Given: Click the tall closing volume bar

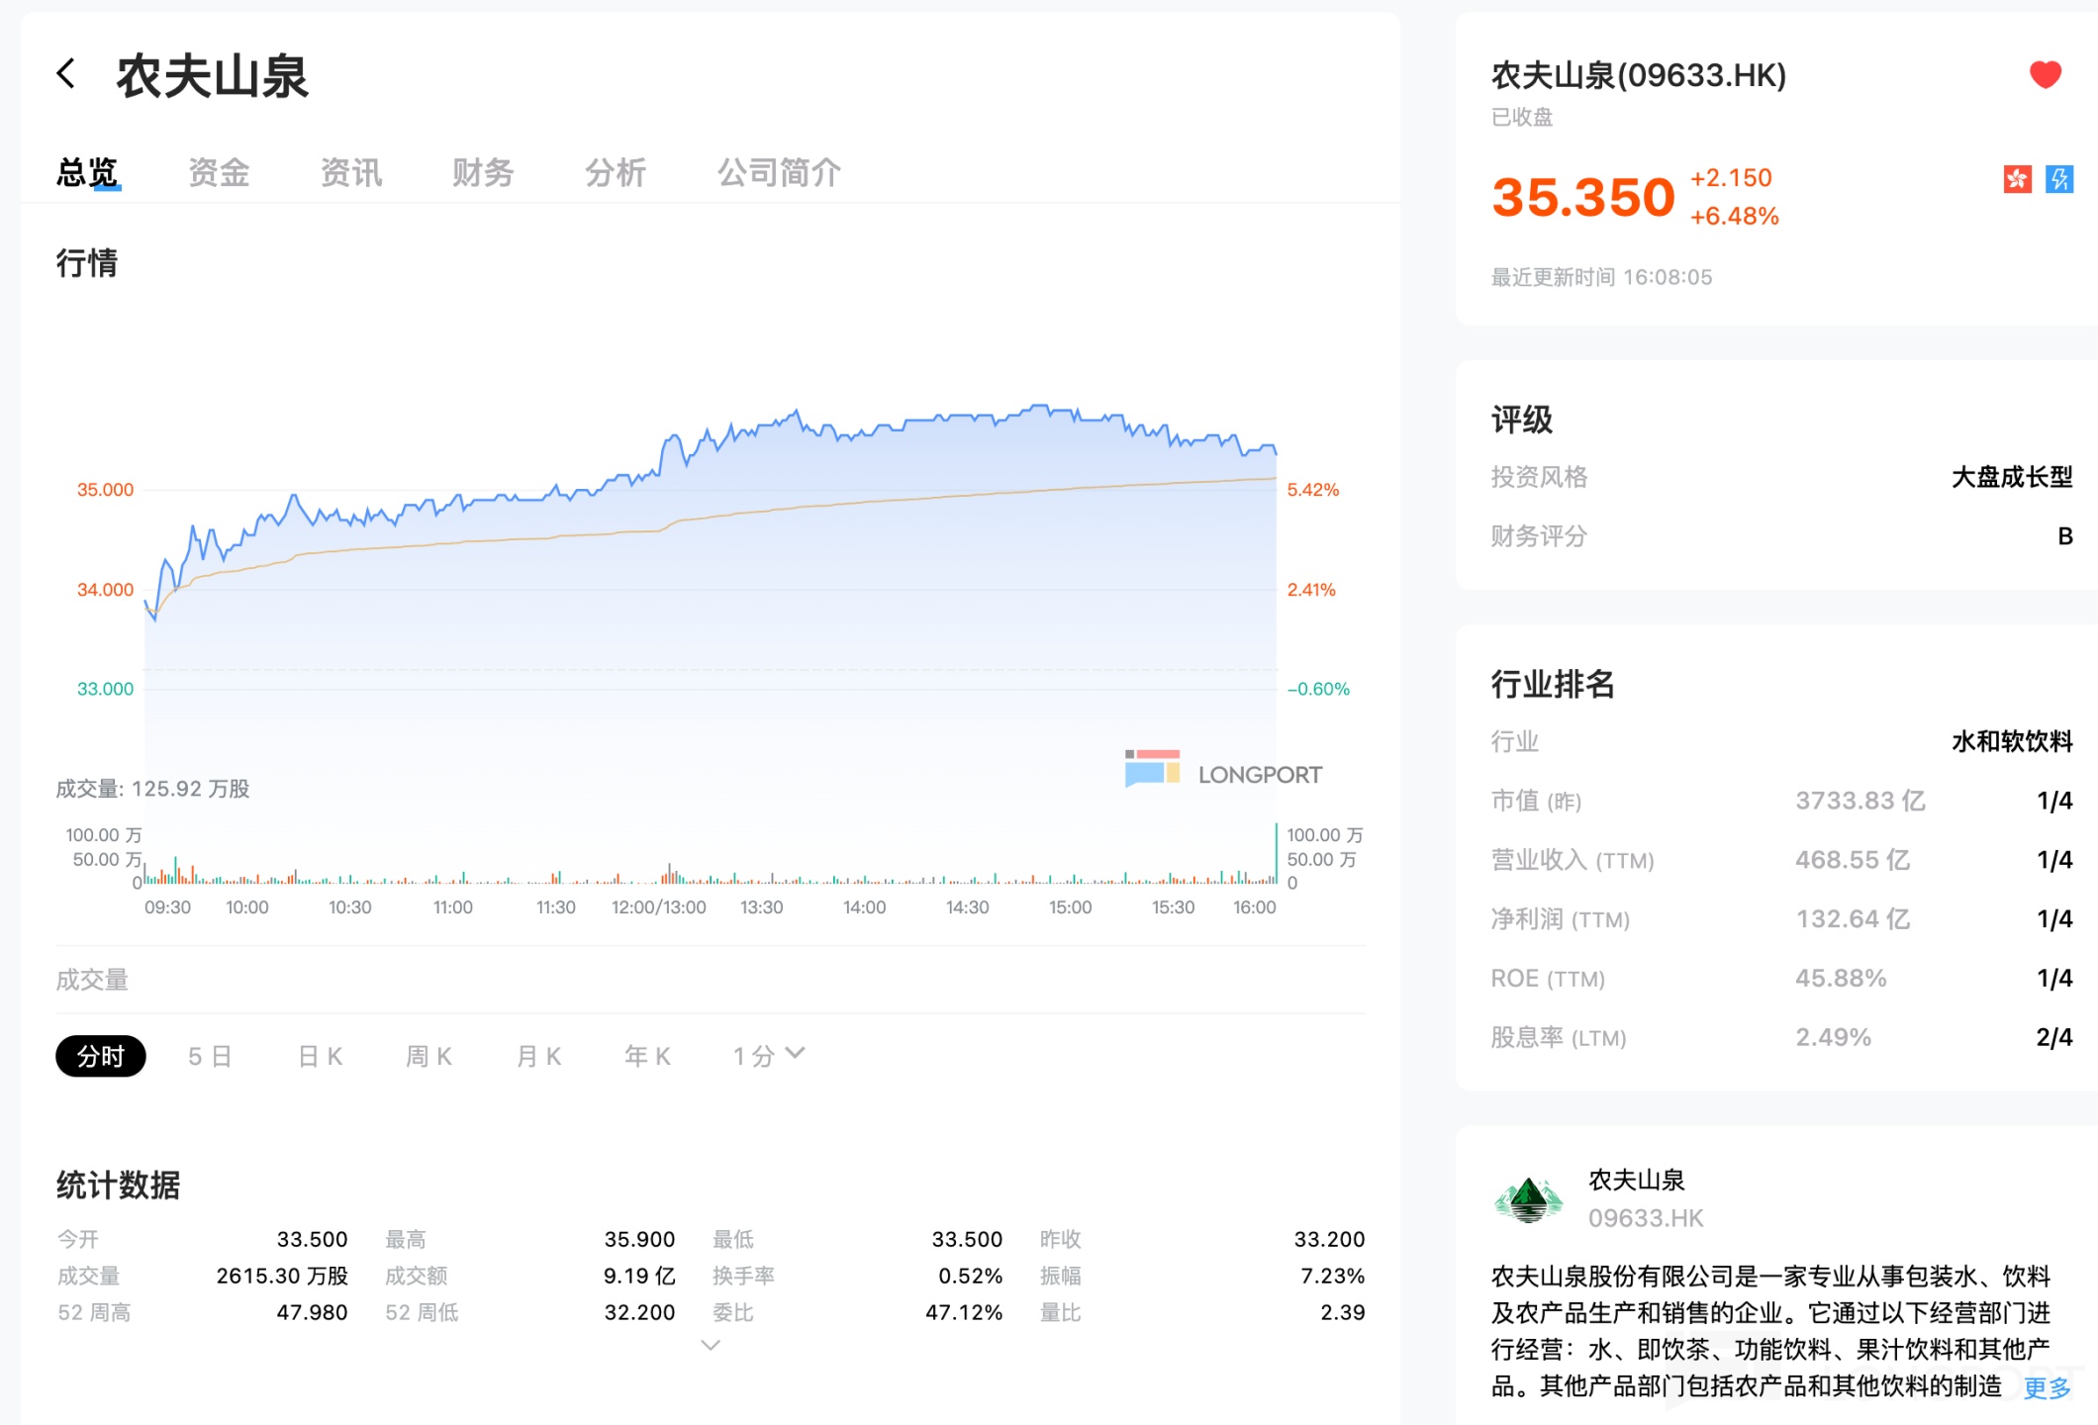Looking at the screenshot, I should (x=1276, y=853).
